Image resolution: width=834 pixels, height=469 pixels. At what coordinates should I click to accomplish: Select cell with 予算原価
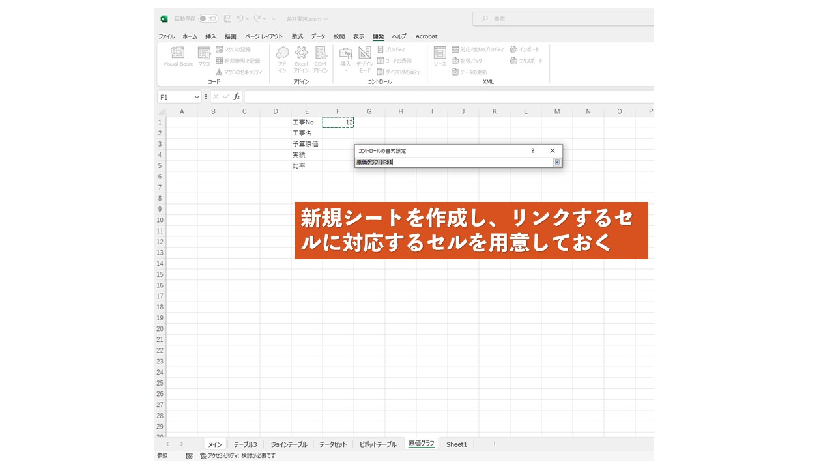point(307,144)
